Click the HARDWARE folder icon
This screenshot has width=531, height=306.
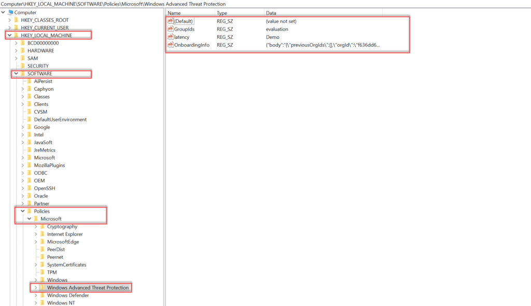[23, 50]
